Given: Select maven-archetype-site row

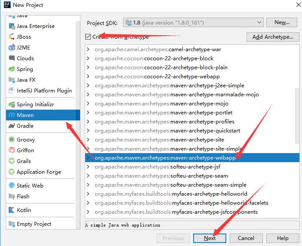Looking at the screenshot, I should (192, 140).
